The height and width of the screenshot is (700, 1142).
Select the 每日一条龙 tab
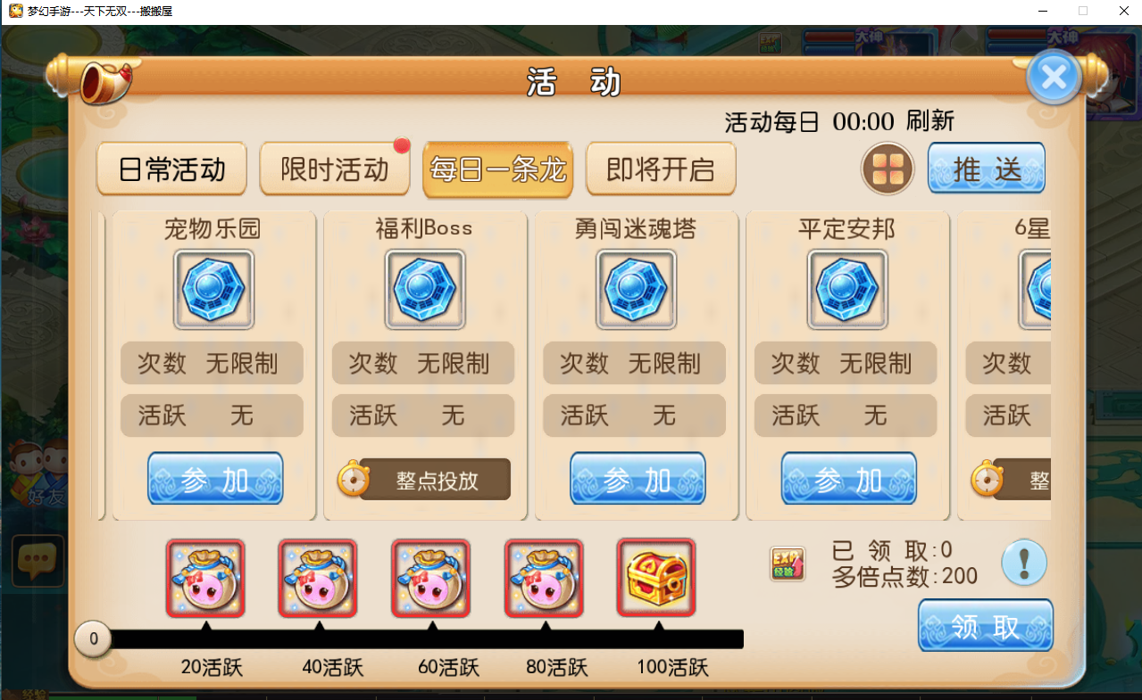point(497,169)
